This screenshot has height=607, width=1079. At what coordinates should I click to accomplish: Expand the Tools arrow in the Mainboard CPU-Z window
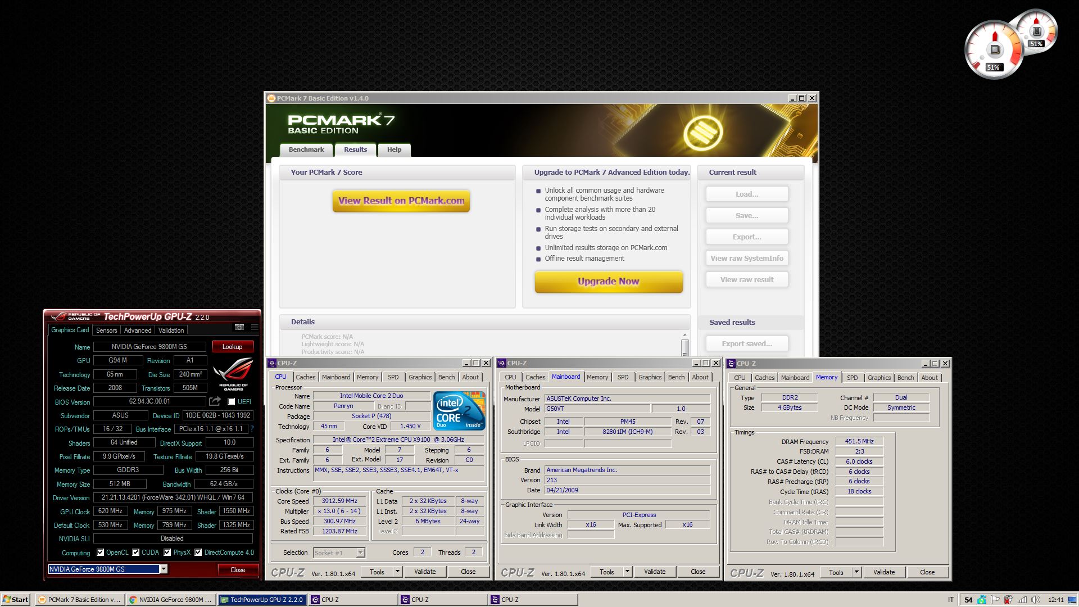[x=627, y=572]
